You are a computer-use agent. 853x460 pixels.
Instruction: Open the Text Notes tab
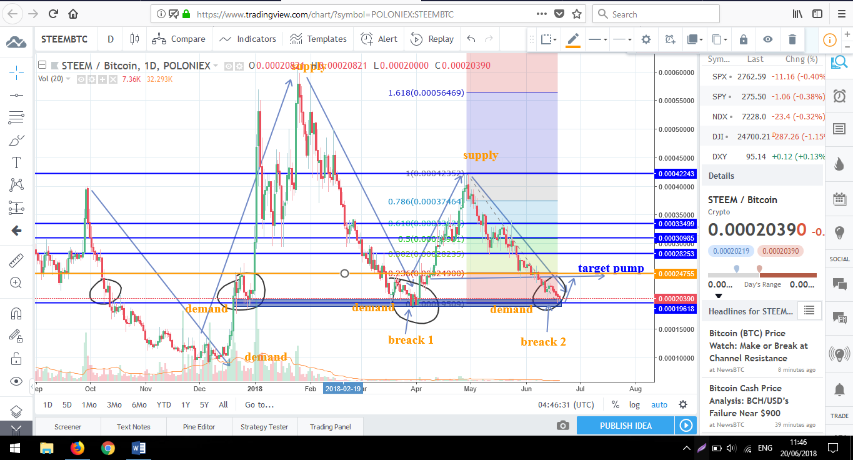(134, 427)
